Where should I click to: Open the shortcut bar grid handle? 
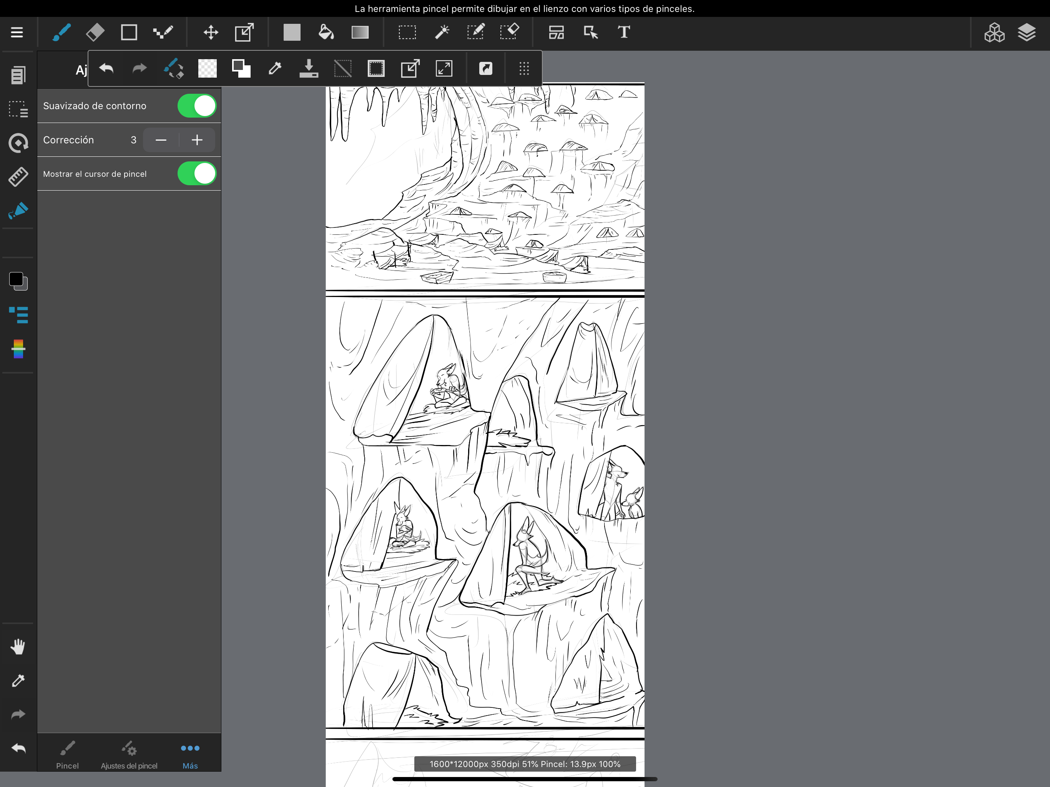coord(523,68)
